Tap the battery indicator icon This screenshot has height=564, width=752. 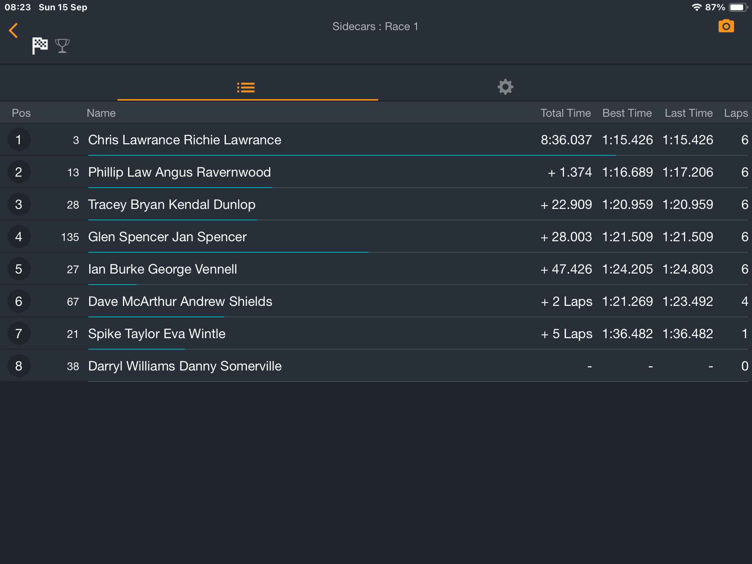(738, 7)
